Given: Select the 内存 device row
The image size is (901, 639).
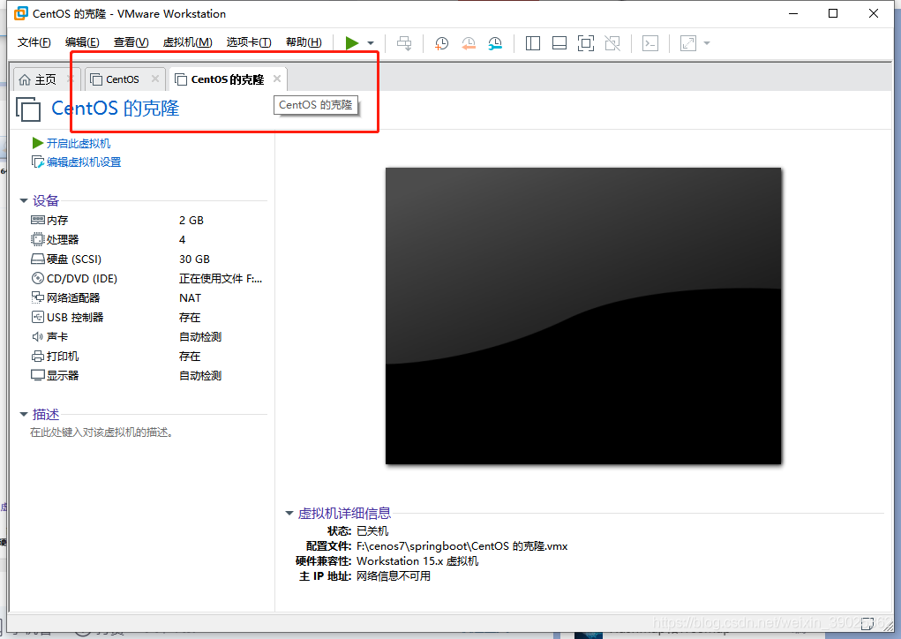Looking at the screenshot, I should [147, 220].
